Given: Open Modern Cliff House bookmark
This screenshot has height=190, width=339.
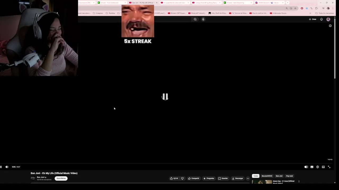Looking at the screenshot, I should (177, 13).
